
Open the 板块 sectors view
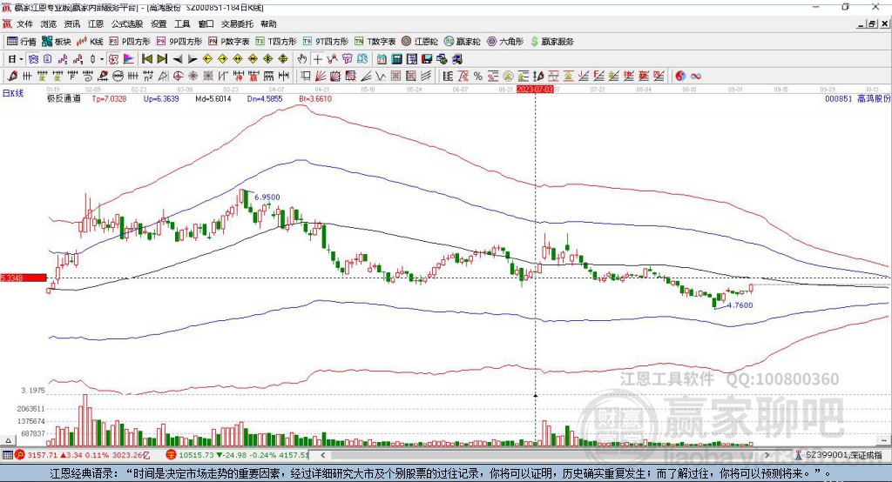[x=56, y=42]
